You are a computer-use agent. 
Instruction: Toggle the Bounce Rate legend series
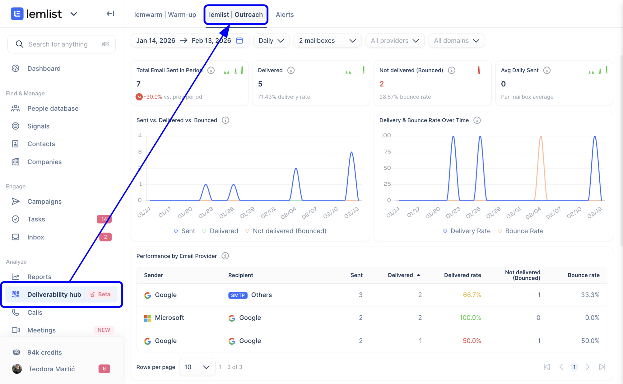point(520,231)
